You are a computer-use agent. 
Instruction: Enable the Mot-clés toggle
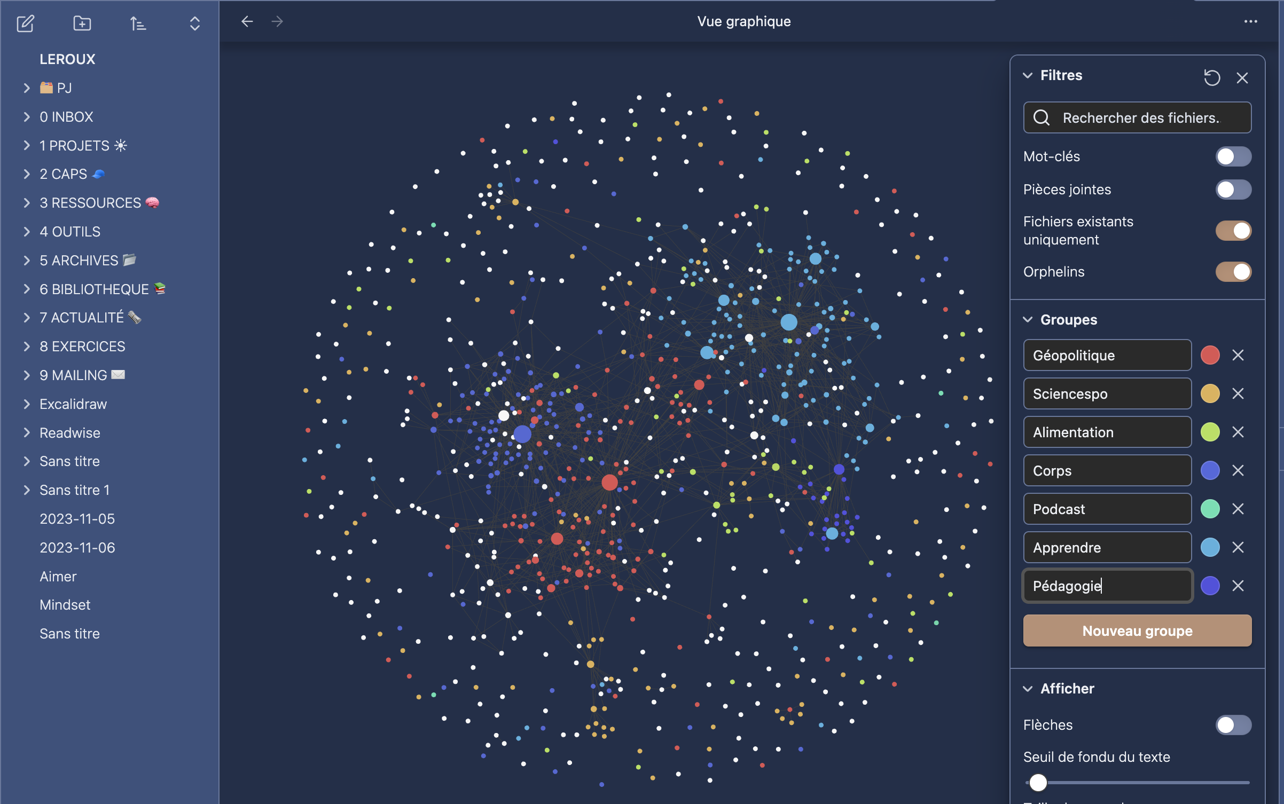pos(1233,156)
